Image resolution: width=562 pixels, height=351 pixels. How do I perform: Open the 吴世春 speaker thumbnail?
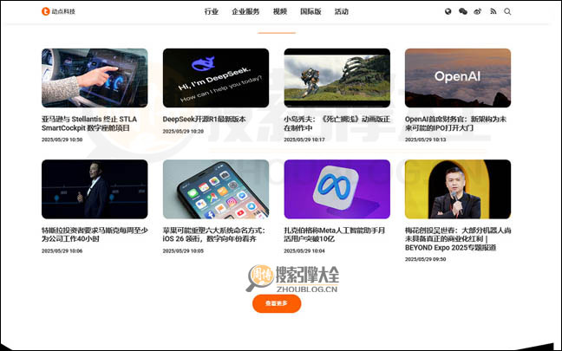pos(458,189)
